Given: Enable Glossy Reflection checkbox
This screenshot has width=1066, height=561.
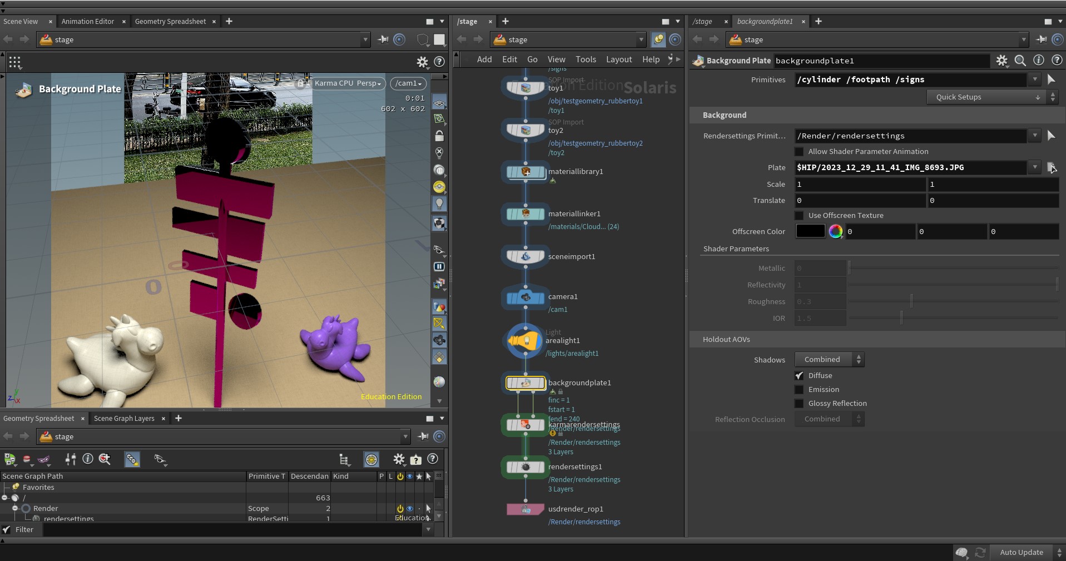Looking at the screenshot, I should 799,404.
